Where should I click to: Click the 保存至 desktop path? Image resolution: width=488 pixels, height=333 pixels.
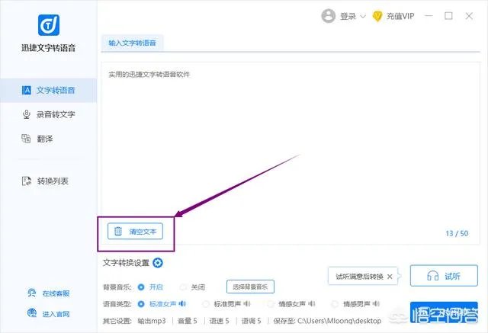click(x=327, y=321)
